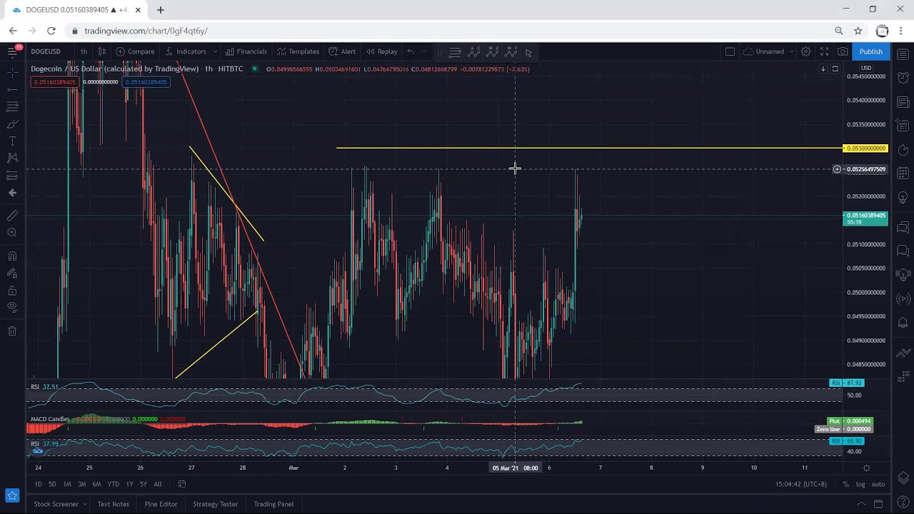This screenshot has width=914, height=514.
Task: Toggle auto scale mode
Action: pyautogui.click(x=878, y=484)
